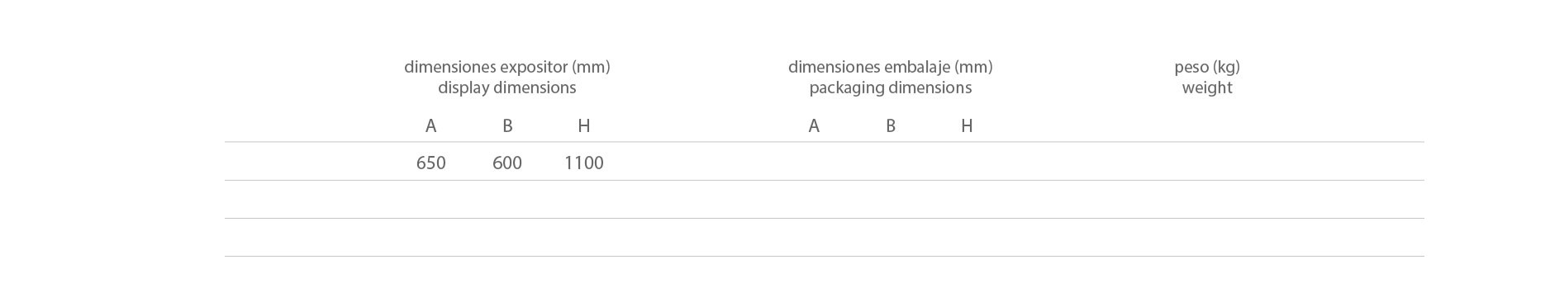Click column H under display dimensions
The width and height of the screenshot is (1550, 307).
(x=584, y=125)
